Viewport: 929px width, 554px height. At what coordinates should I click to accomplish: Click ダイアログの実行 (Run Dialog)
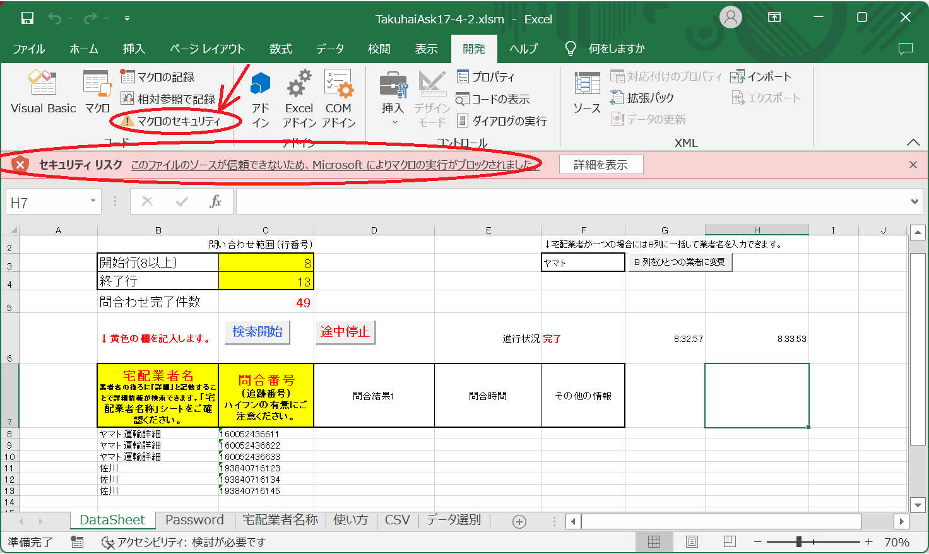502,121
